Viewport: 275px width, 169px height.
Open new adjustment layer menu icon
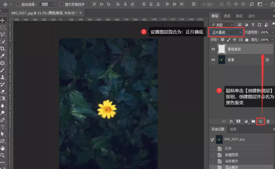click(246, 121)
